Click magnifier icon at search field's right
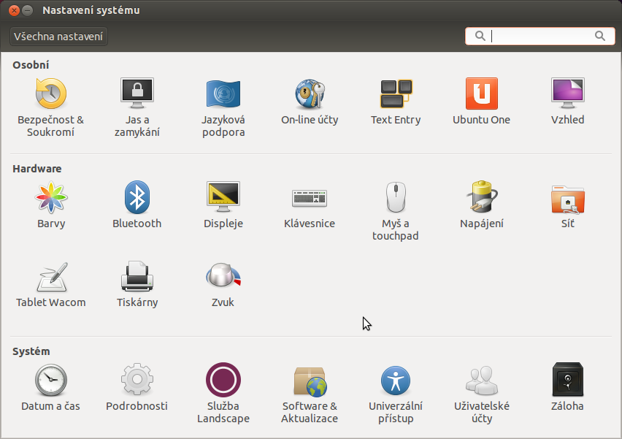This screenshot has width=622, height=439. [x=600, y=36]
